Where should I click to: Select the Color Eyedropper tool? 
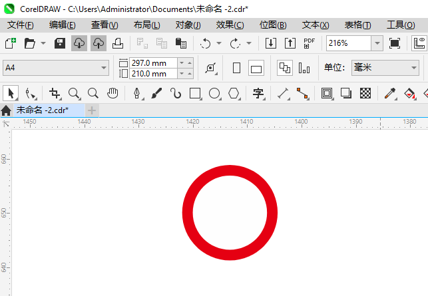click(390, 93)
